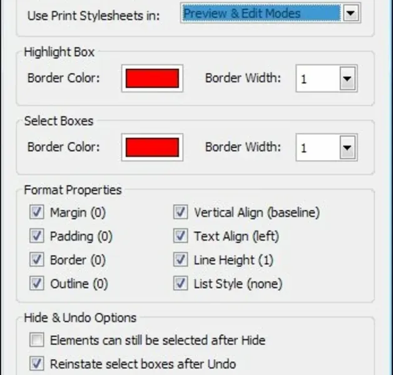
Task: Pick the Highlight Box border color swatch
Action: click(x=153, y=79)
